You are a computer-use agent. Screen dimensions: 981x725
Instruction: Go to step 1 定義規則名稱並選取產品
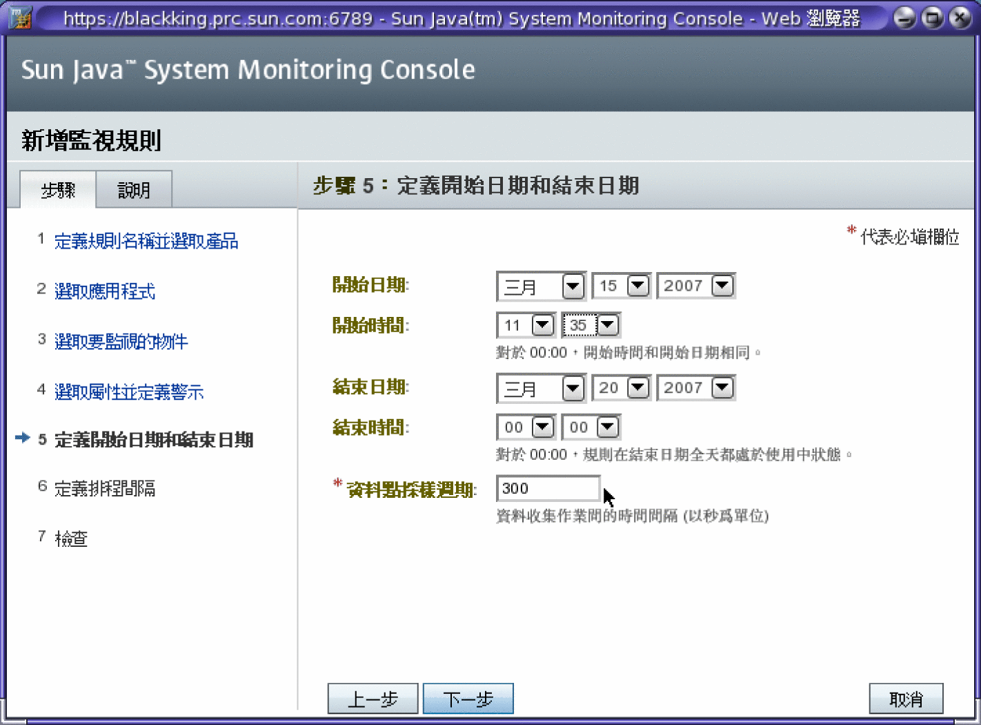coord(146,241)
